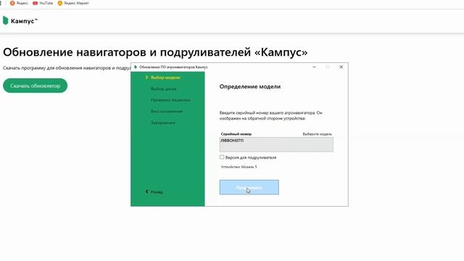Close the updater dialog window
Screen dimensions: 464x261
coord(341,67)
